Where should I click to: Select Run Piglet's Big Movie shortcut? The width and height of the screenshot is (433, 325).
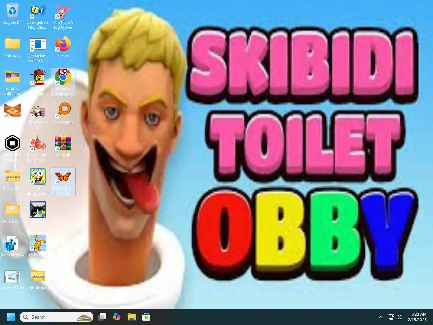pyautogui.click(x=63, y=17)
